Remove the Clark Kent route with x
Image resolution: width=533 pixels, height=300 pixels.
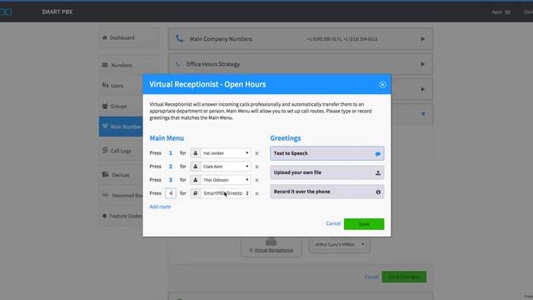[257, 167]
